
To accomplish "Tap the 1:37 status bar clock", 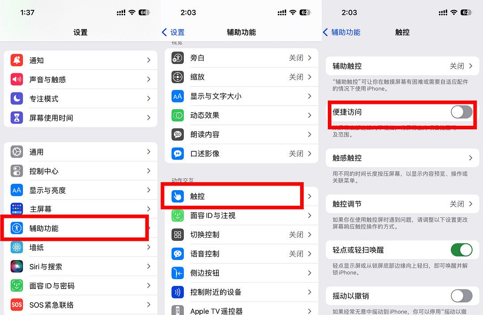I will tap(27, 13).
